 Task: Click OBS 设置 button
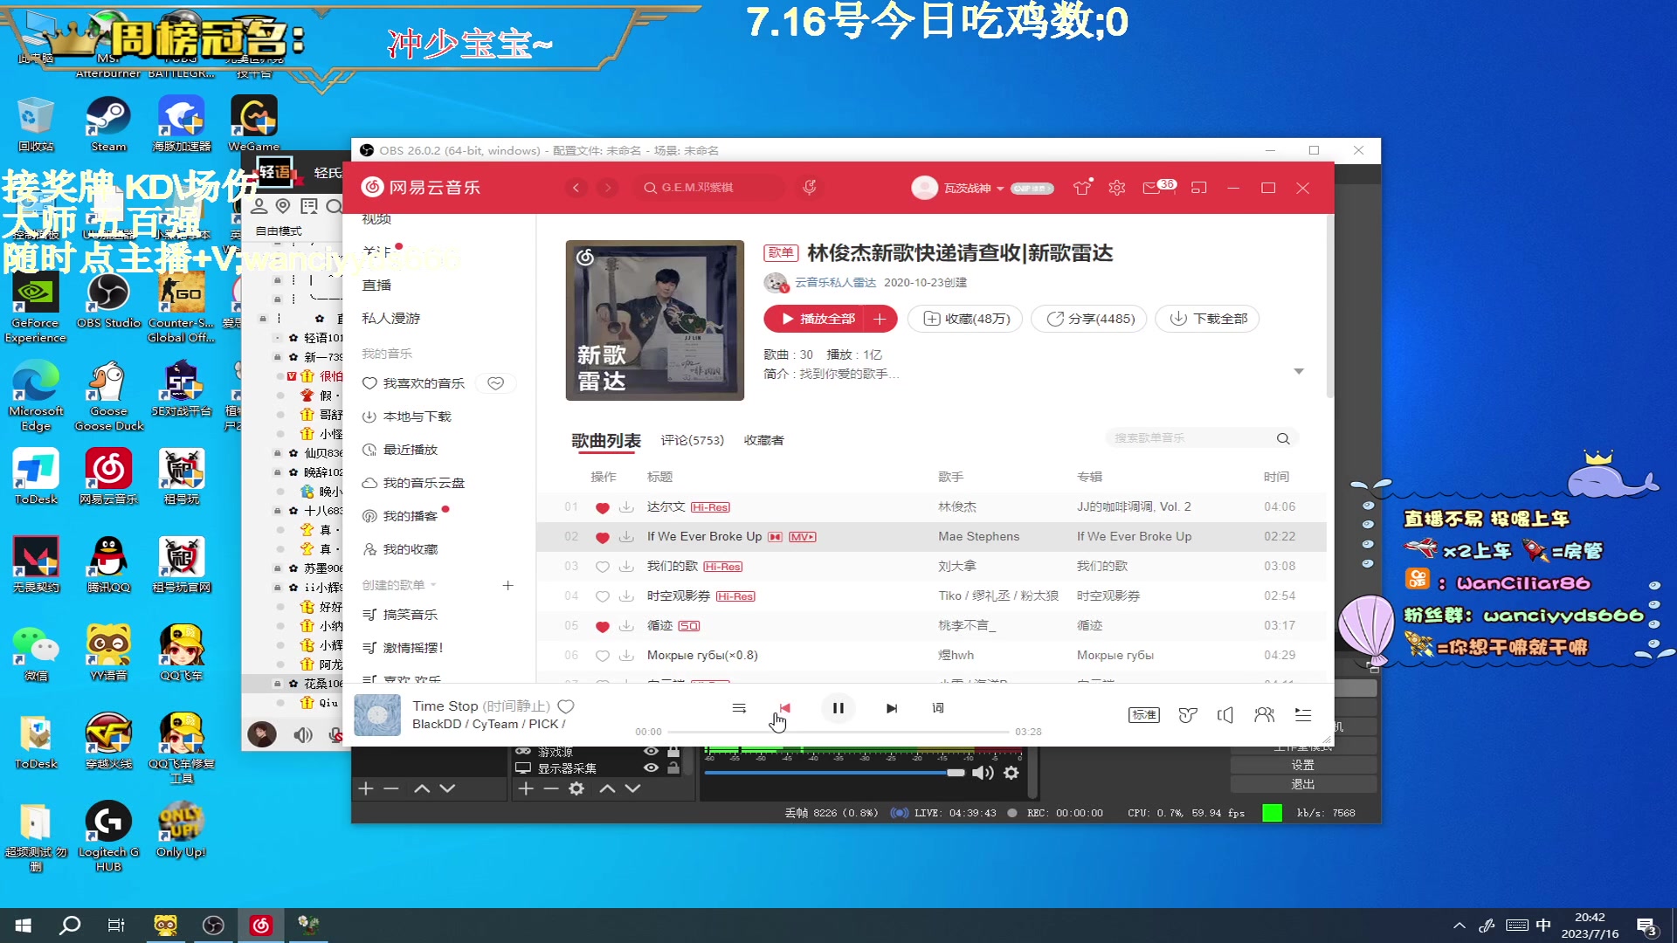click(1303, 765)
